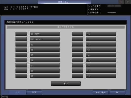Toggle the lock button beside program 14
131x98 pixels.
[x=78, y=55]
